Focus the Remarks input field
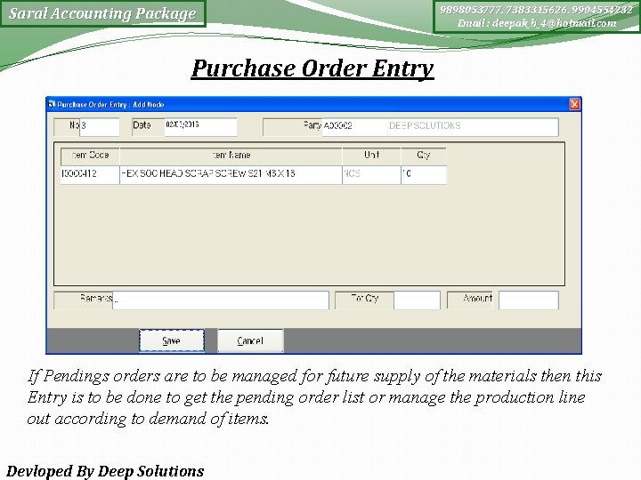The height and width of the screenshot is (480, 641). 221,300
